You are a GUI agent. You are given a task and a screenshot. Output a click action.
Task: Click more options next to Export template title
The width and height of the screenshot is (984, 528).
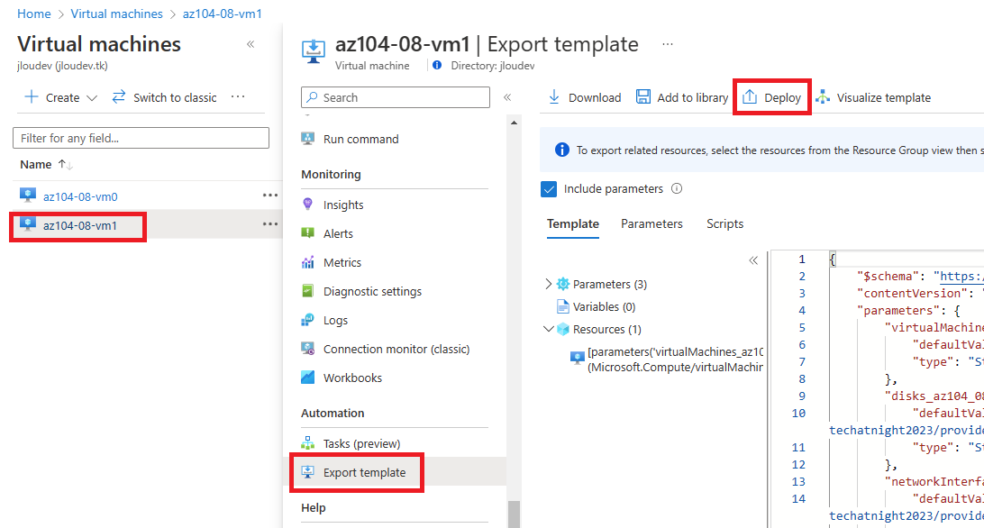point(668,44)
